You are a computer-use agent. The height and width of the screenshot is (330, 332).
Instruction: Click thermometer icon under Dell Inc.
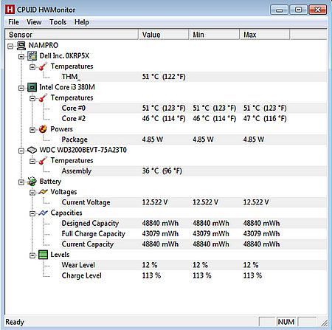click(x=43, y=66)
